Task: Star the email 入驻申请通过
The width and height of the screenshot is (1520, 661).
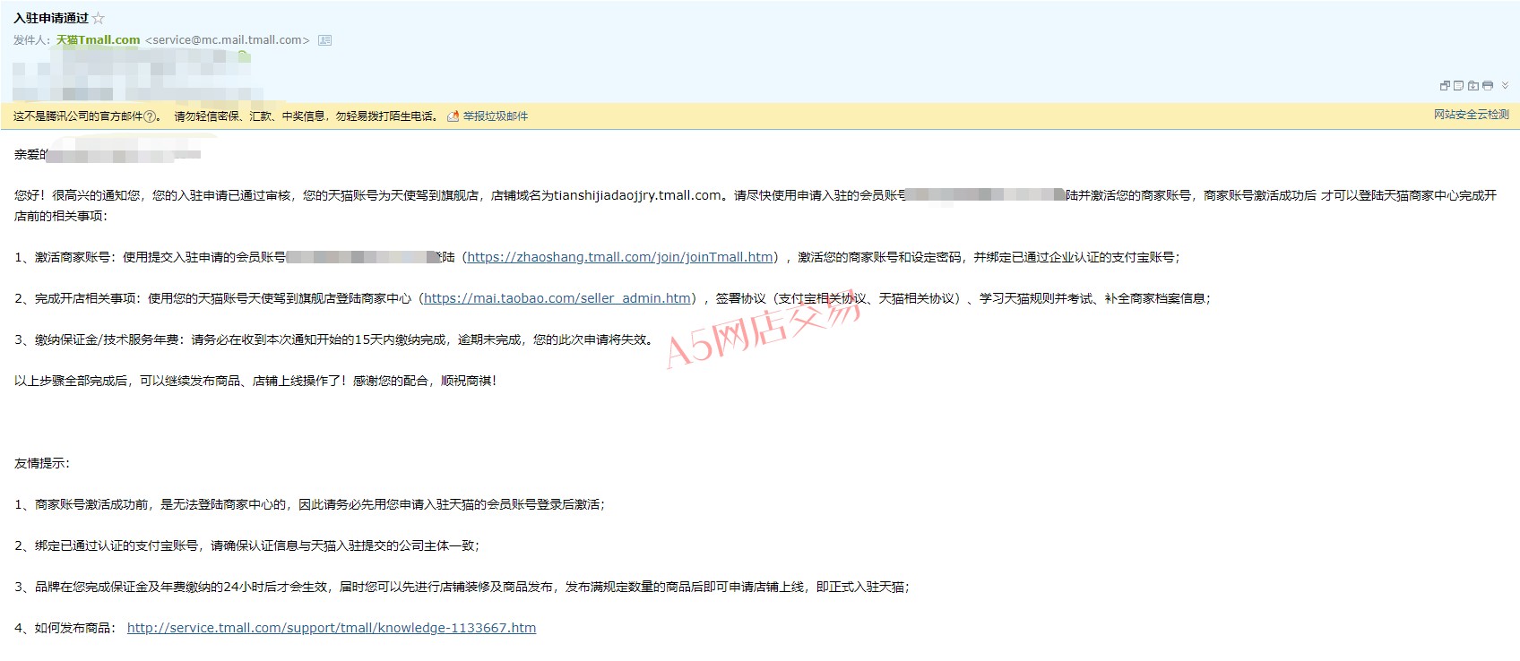Action: [x=99, y=18]
